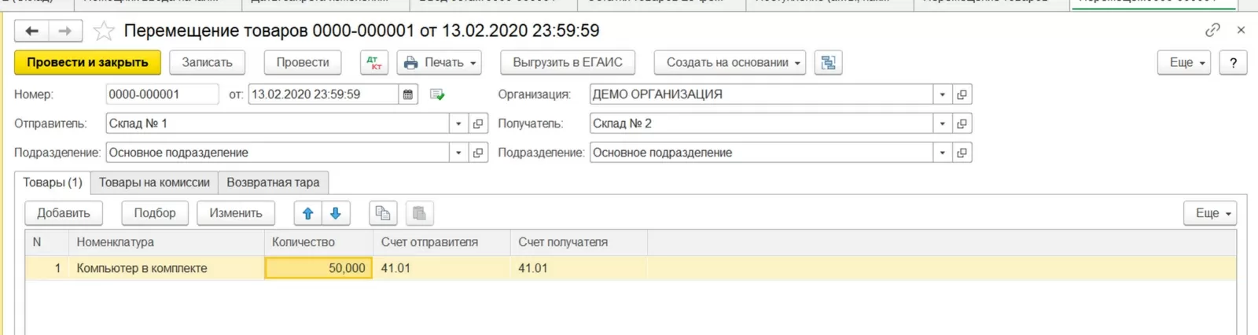Switch to Товары на комиссии tab
Viewport: 1258px width, 335px height.
coord(154,182)
